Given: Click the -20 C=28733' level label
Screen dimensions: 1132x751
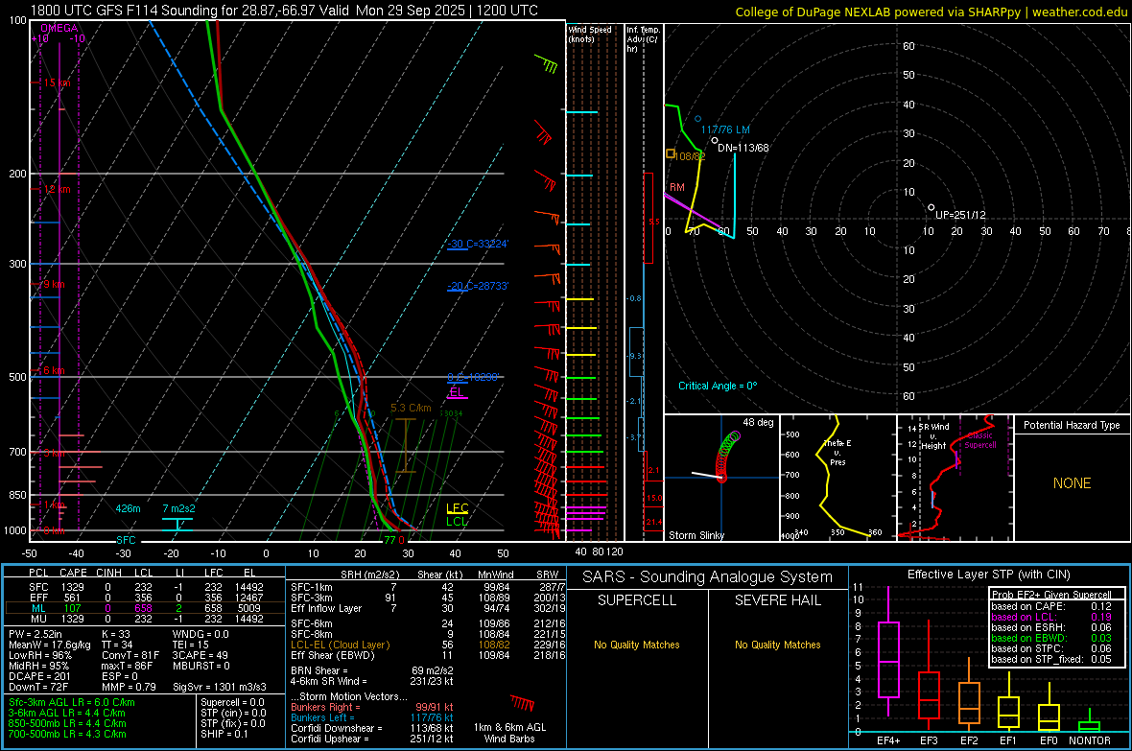Looking at the screenshot, I should pyautogui.click(x=477, y=286).
